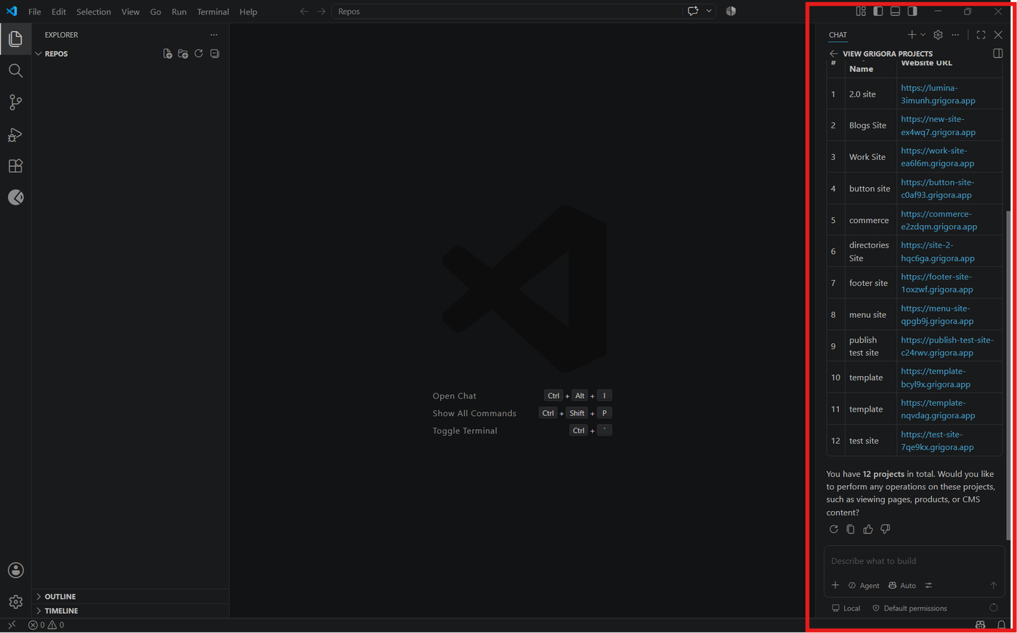The height and width of the screenshot is (633, 1017).
Task: Open remote window indicator in status bar
Action: pos(12,625)
